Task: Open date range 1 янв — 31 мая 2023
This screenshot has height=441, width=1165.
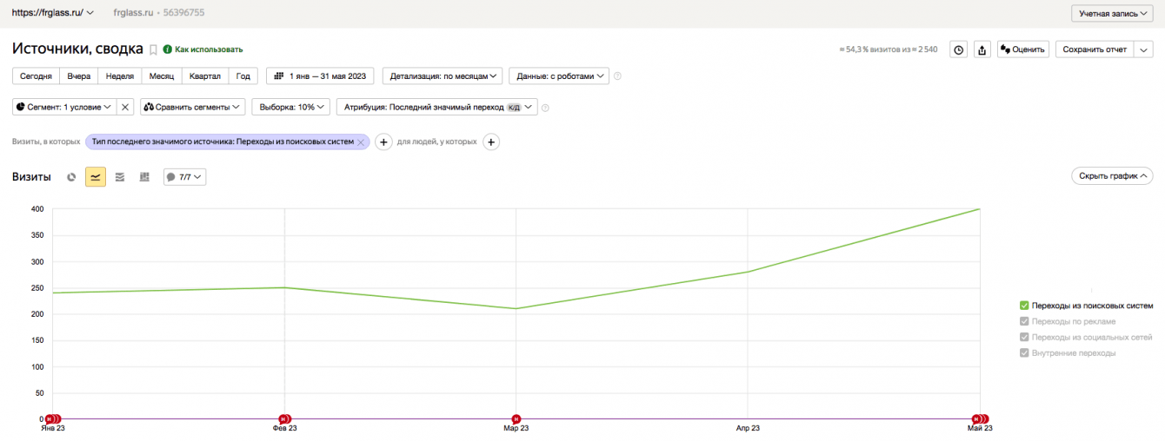Action: click(x=320, y=76)
